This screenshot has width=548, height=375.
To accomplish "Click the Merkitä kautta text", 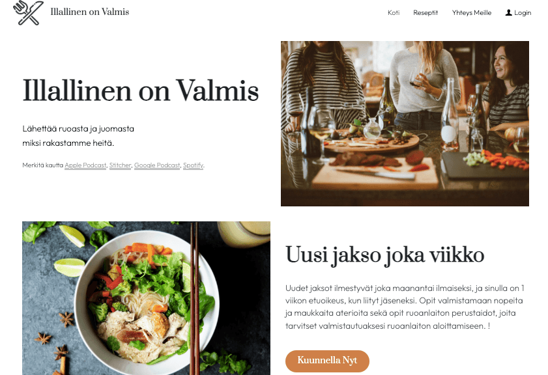I will (42, 165).
